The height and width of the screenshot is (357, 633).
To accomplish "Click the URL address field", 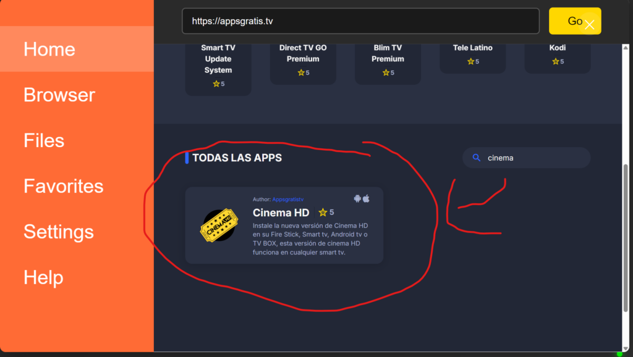I will (360, 21).
